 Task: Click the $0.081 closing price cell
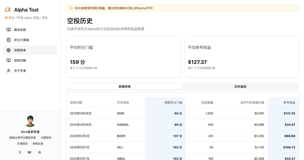(259, 113)
